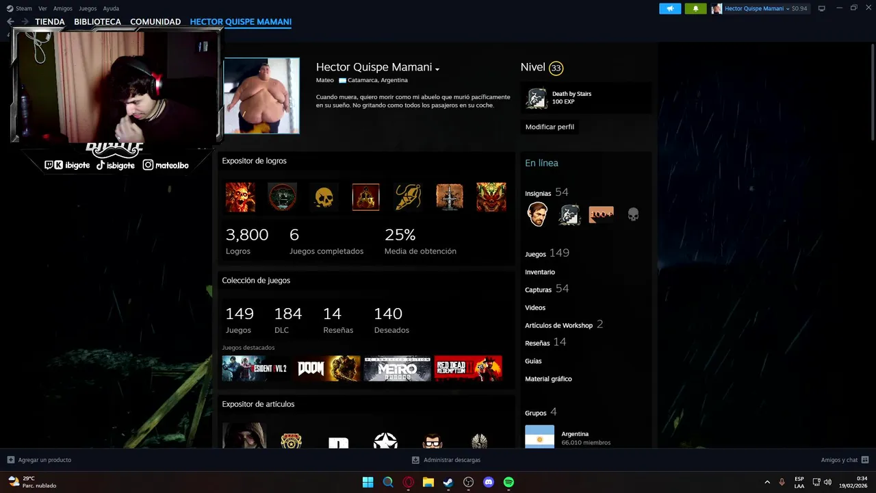Open Spotify from the taskbar
Image resolution: width=876 pixels, height=493 pixels.
coord(508,482)
